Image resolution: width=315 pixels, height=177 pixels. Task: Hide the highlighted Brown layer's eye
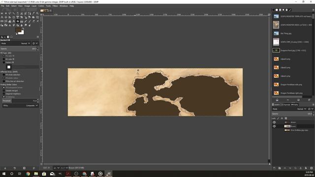click(x=274, y=126)
